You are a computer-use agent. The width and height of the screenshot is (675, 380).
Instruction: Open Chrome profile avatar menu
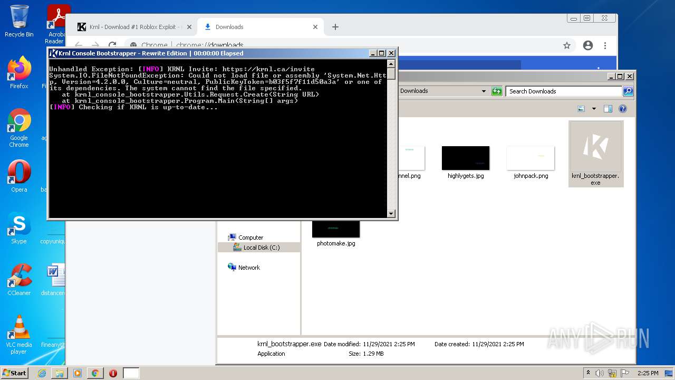[588, 46]
